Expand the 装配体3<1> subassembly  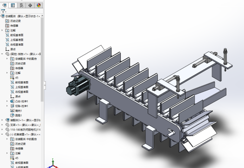[2, 120]
